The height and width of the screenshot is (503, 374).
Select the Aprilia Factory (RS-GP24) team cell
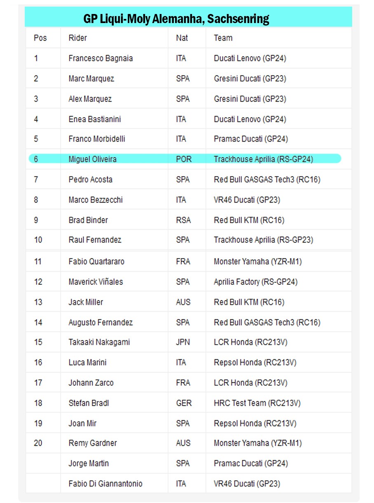(x=255, y=282)
